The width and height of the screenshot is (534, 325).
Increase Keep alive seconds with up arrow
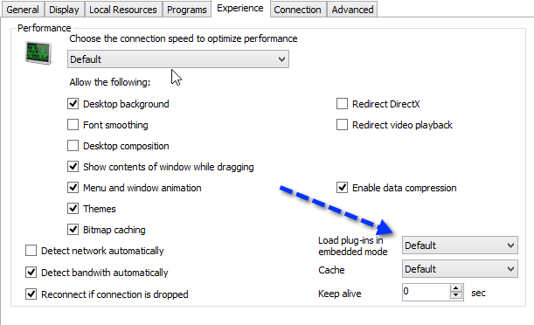click(455, 288)
